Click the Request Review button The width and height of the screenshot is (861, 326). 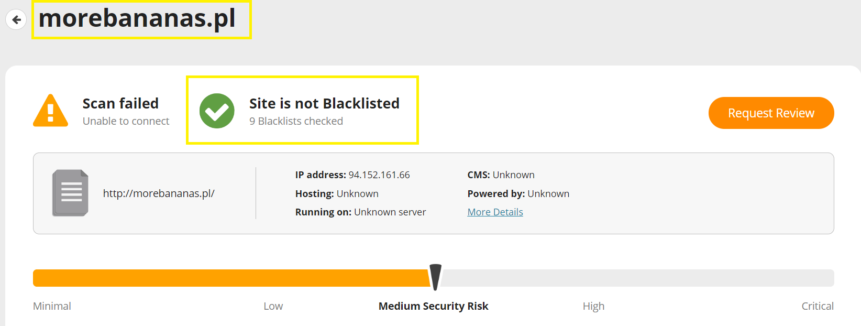771,113
